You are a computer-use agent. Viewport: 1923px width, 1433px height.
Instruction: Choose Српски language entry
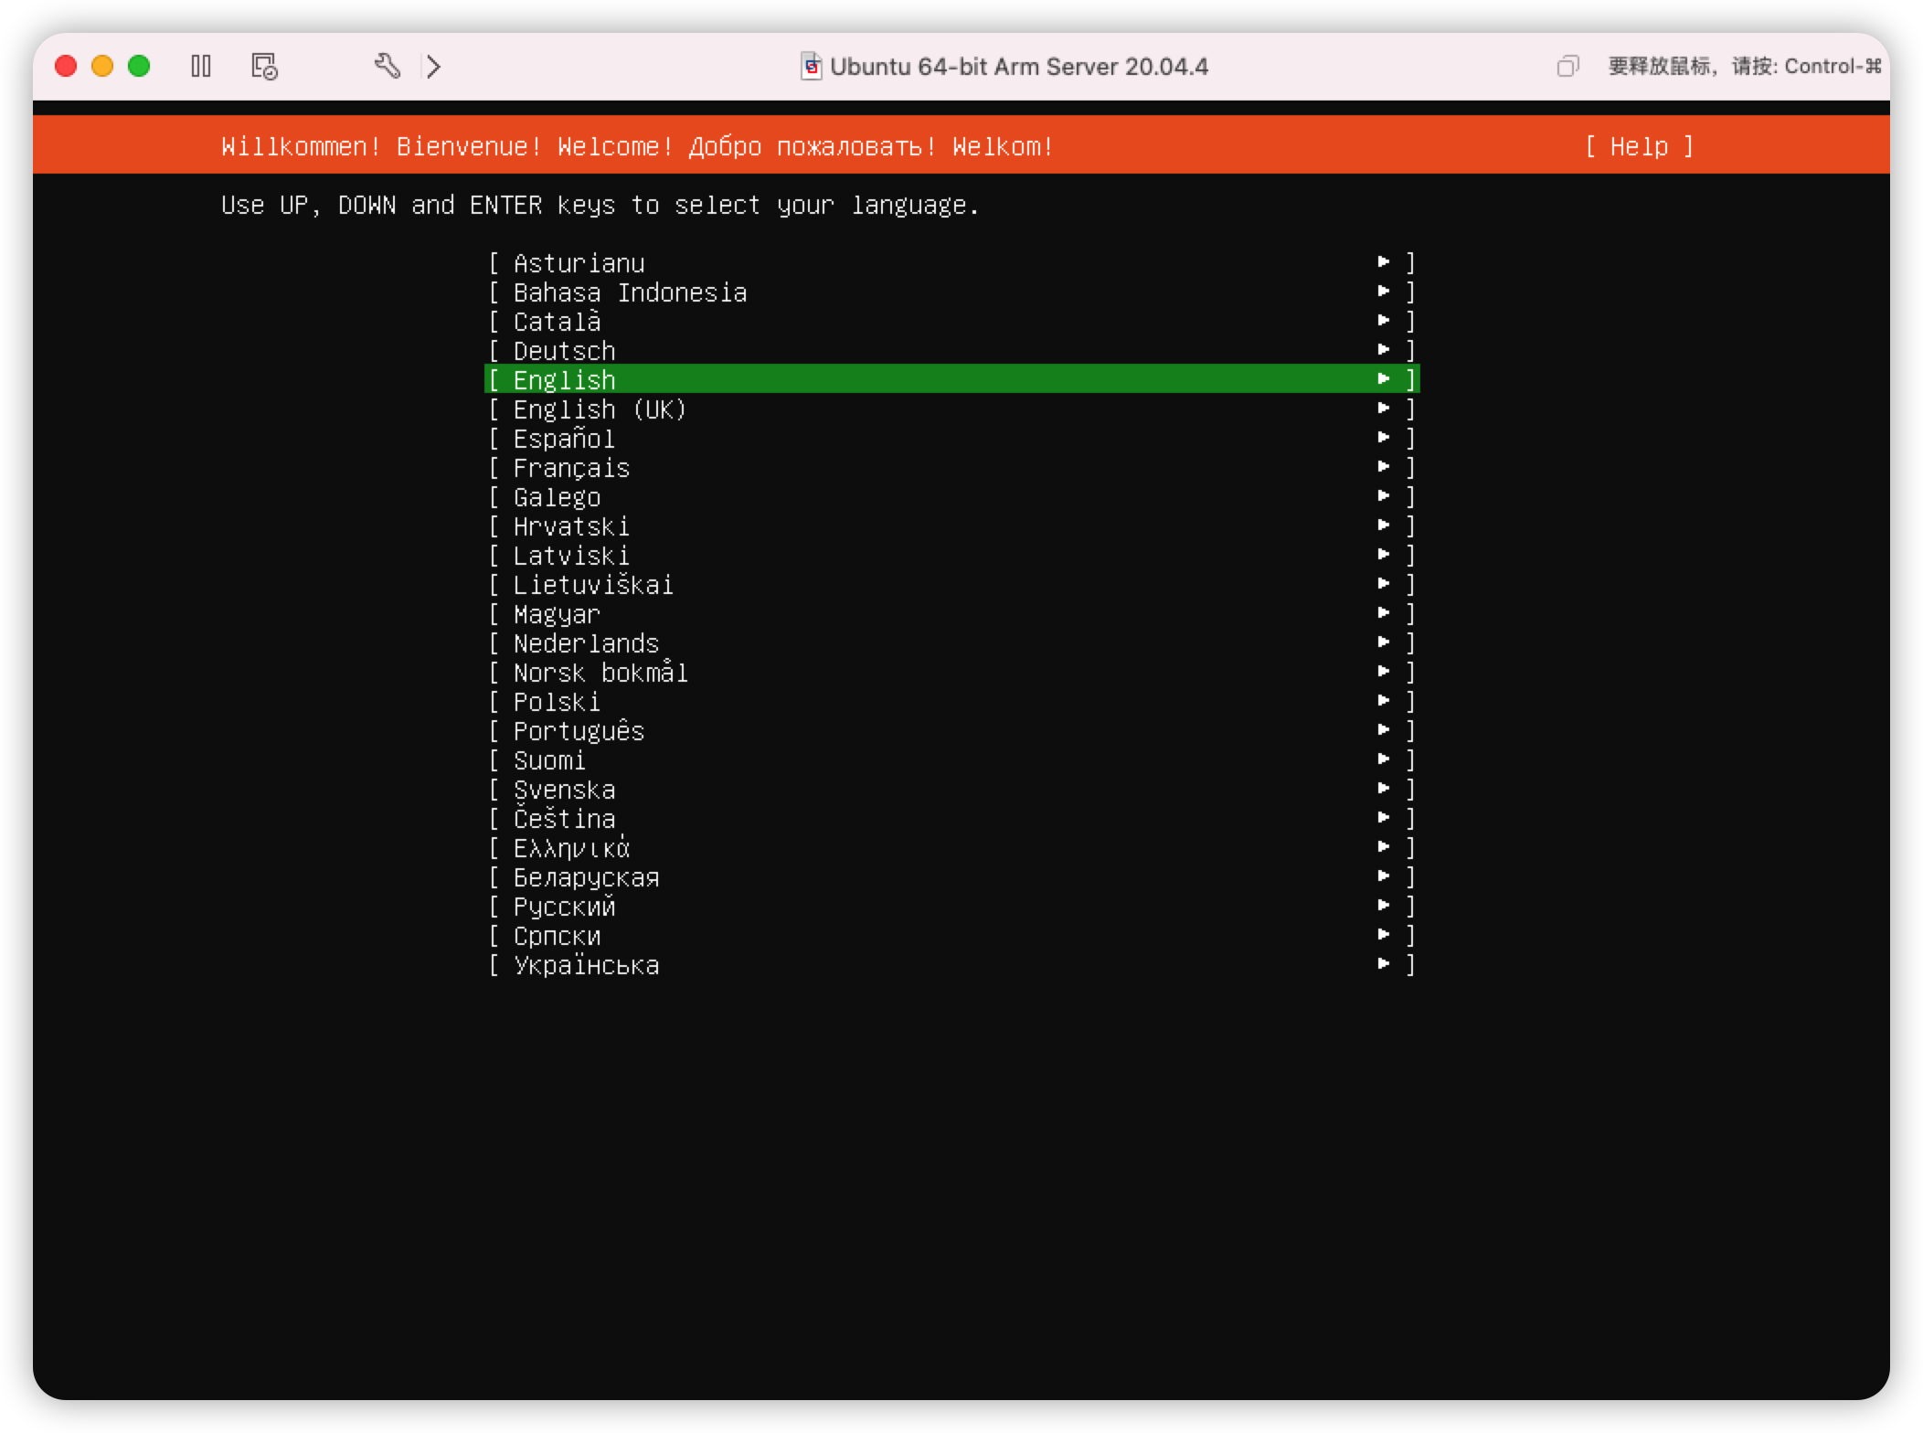click(951, 936)
